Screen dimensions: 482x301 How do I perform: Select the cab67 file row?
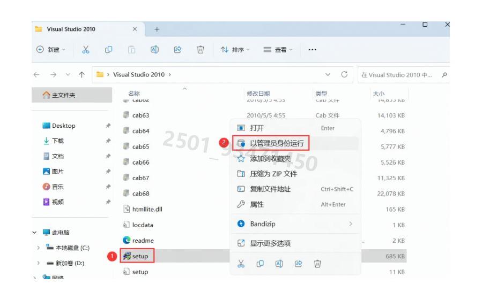[264, 178]
